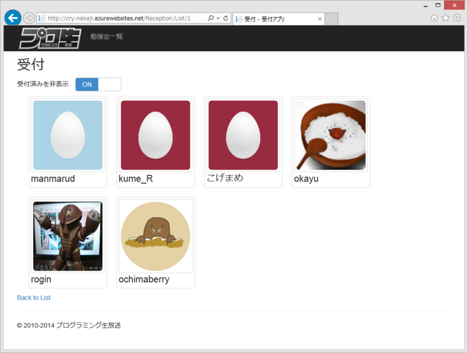
Task: Open the 勉強会一覧 navigation link
Action: pos(106,36)
